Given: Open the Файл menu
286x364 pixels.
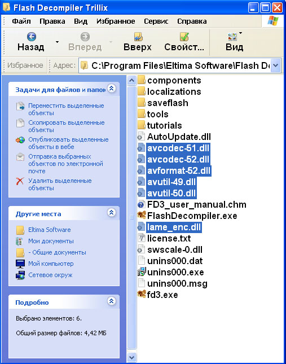Looking at the screenshot, I should coord(21,21).
